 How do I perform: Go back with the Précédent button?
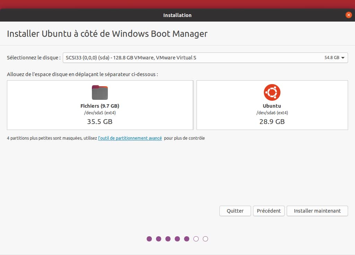pos(269,211)
